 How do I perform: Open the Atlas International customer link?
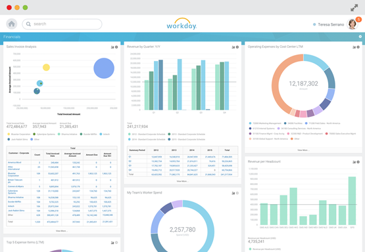coord(14,168)
